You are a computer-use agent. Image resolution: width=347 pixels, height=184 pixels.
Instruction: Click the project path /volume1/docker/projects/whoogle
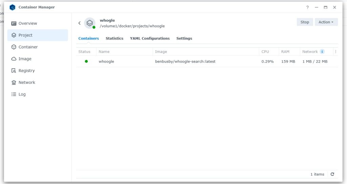132,26
